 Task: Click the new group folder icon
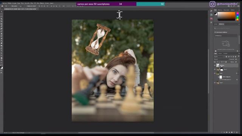[x=232, y=132]
